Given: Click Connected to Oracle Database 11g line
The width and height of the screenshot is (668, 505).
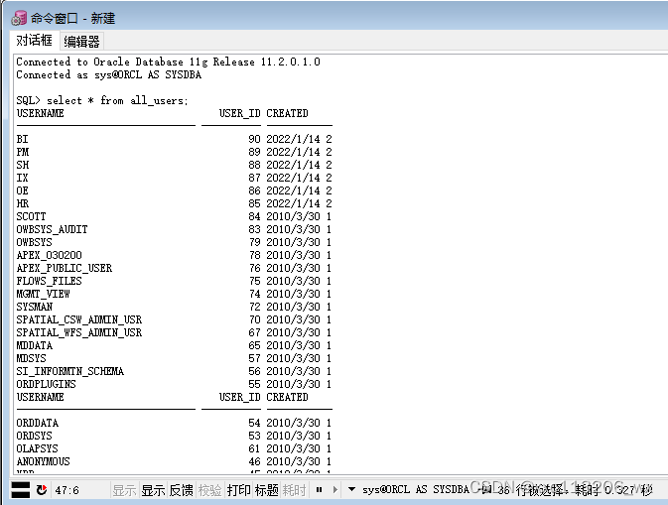Looking at the screenshot, I should point(169,62).
